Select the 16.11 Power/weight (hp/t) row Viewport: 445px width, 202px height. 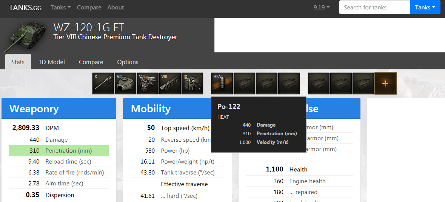177,161
